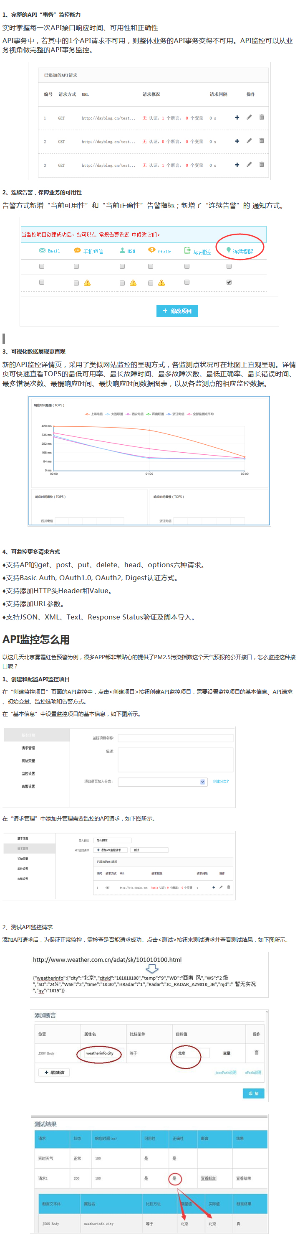Image resolution: width=300 pixels, height=1236 pixels.
Task: Click the 手机短信 speech bubble icon
Action: pos(77,250)
